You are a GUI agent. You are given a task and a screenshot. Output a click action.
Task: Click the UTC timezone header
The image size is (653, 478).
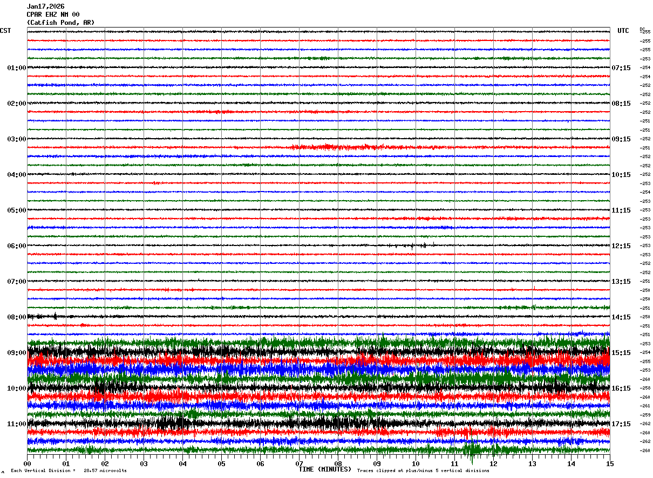[x=623, y=31]
